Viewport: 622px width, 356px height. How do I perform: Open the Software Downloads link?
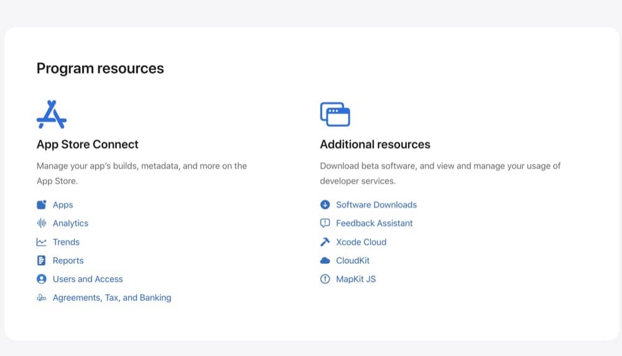376,205
